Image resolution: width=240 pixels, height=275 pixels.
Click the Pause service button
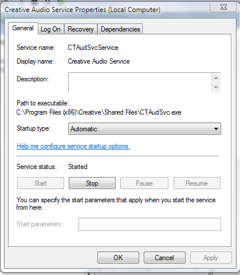tap(144, 183)
